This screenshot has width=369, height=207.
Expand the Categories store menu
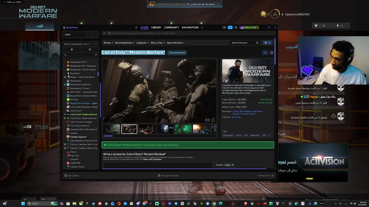(142, 43)
